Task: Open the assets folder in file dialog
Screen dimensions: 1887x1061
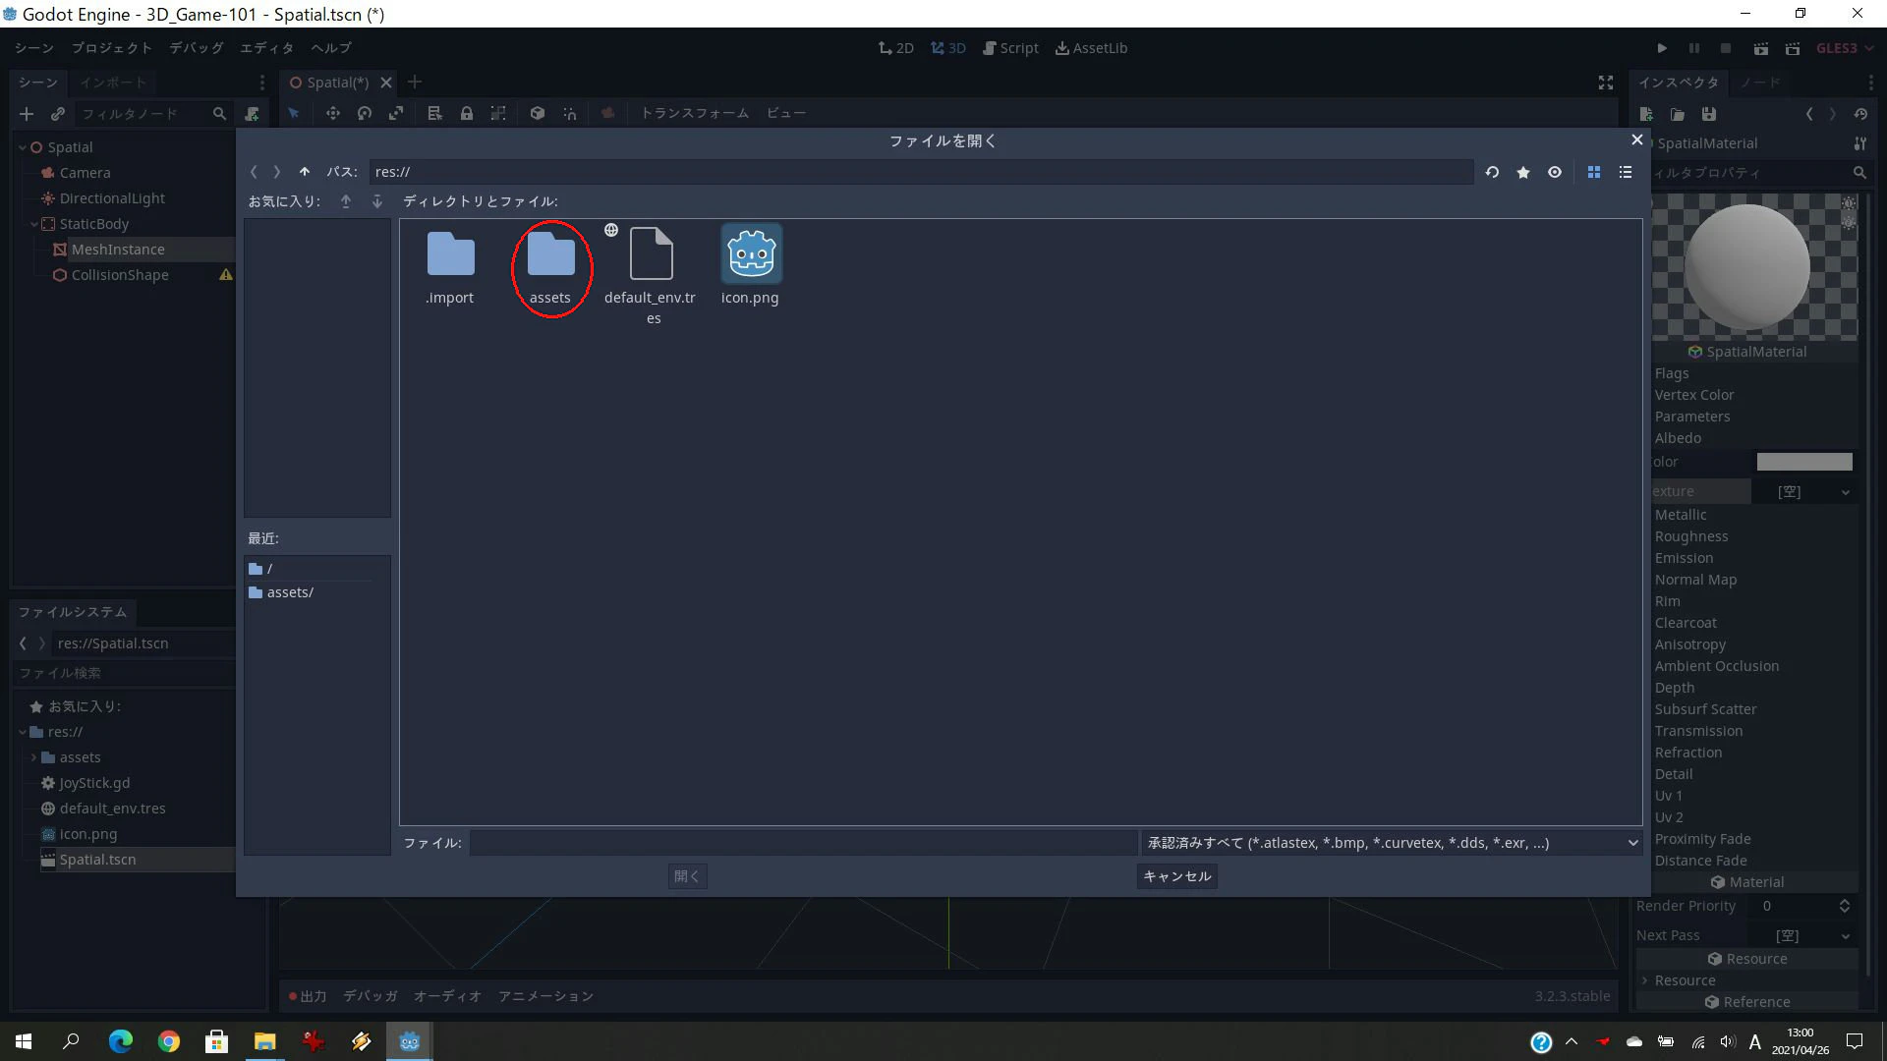Action: [x=550, y=267]
